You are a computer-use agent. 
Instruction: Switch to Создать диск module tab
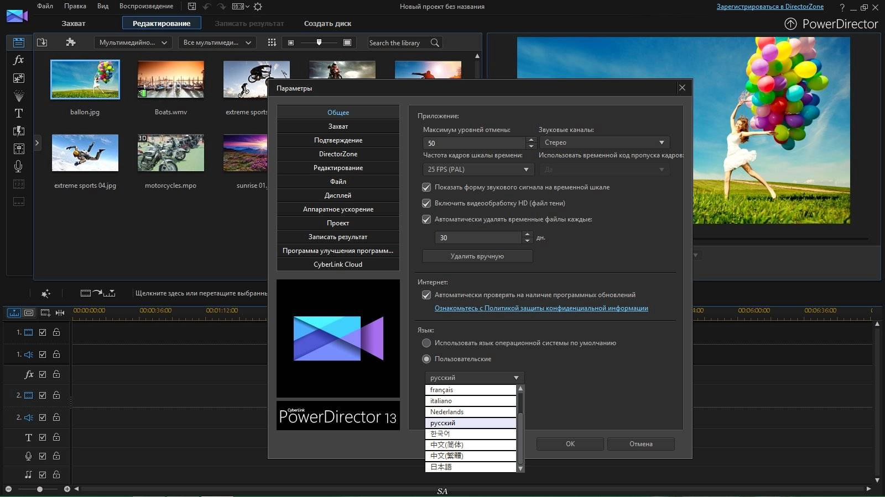click(x=327, y=23)
